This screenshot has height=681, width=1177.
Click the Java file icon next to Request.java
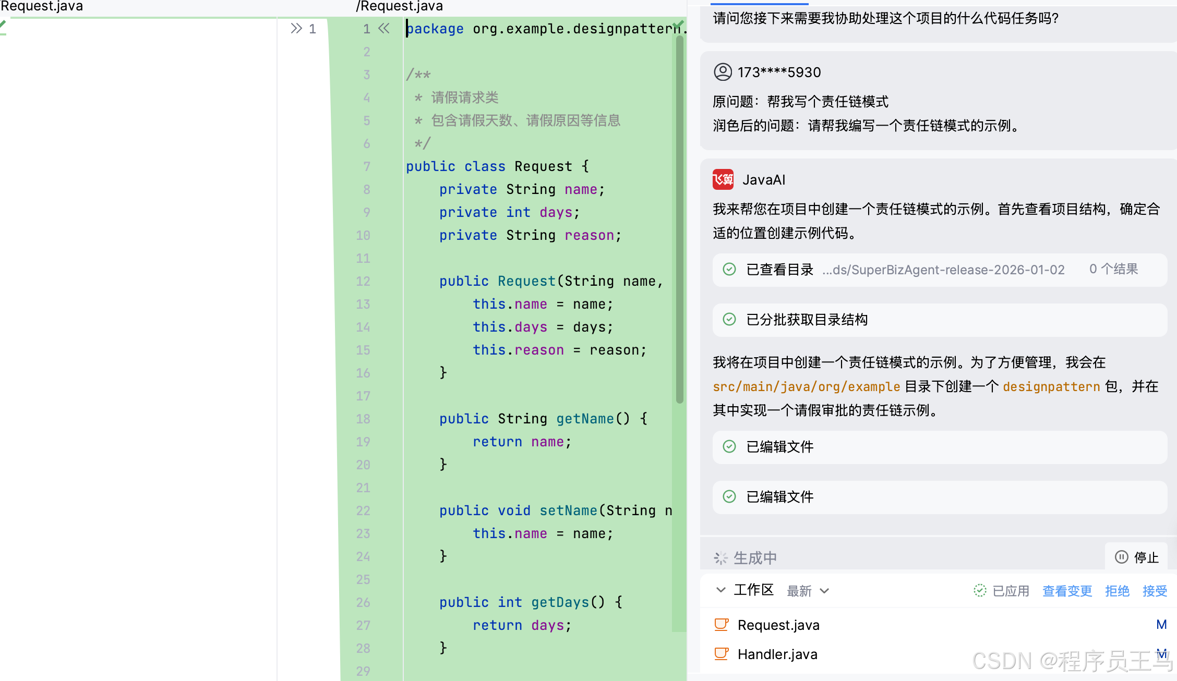coord(722,625)
